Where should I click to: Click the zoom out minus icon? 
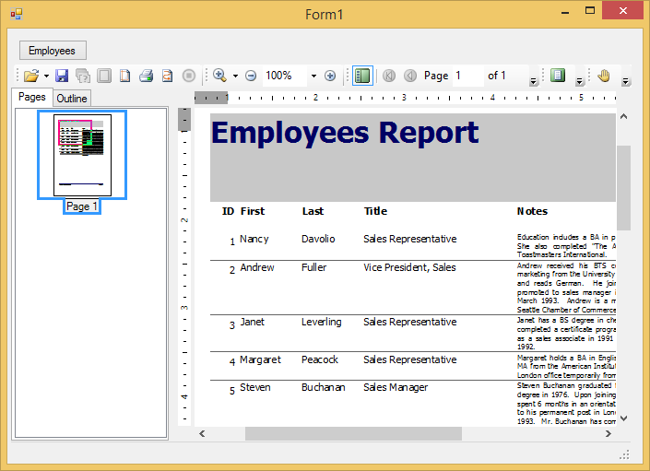(x=251, y=76)
